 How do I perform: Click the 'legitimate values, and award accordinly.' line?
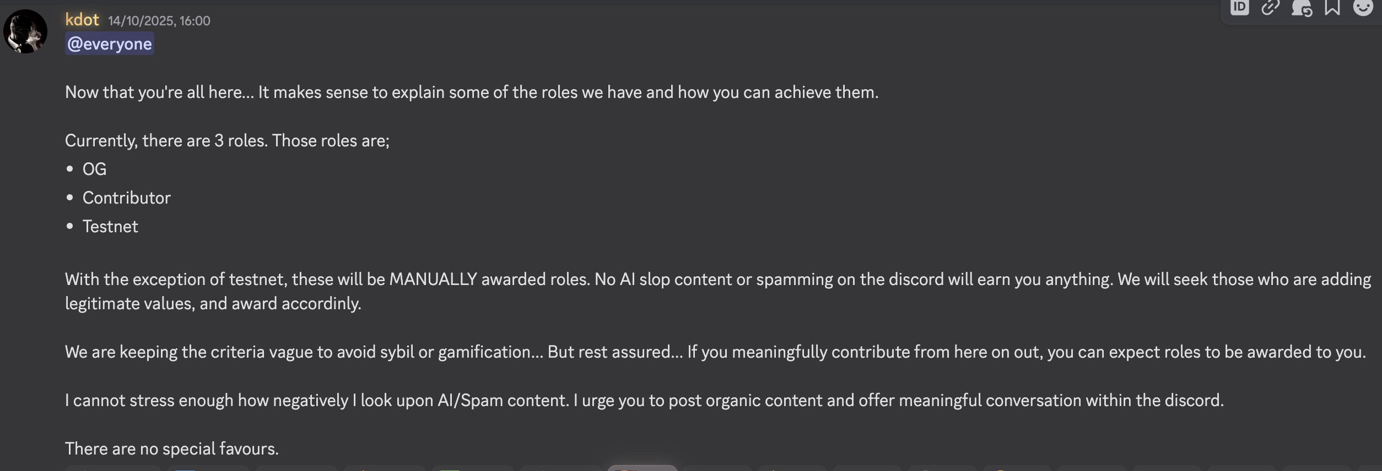pos(213,303)
